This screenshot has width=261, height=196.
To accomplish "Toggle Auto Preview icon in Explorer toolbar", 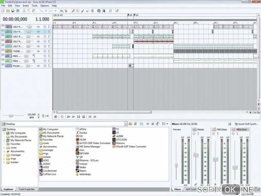I will [157, 124].
